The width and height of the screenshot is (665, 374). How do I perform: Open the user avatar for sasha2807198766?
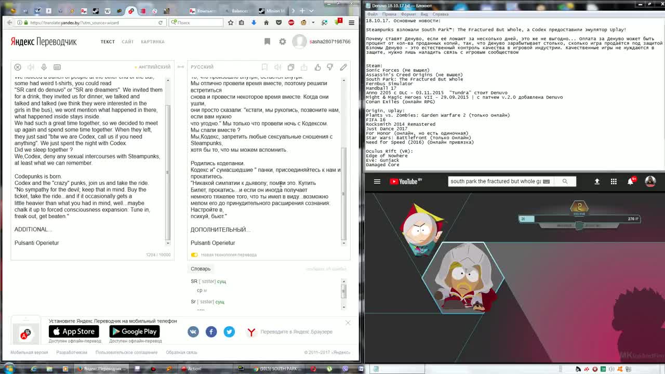tap(299, 42)
